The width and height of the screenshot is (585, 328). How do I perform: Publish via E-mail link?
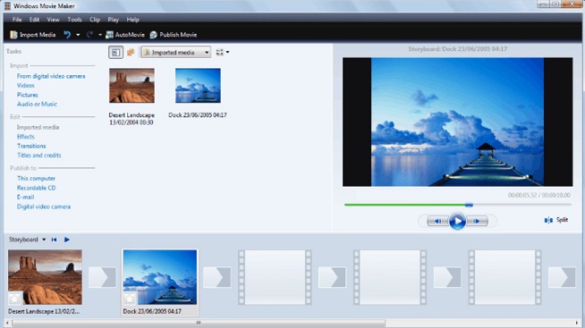tap(25, 198)
